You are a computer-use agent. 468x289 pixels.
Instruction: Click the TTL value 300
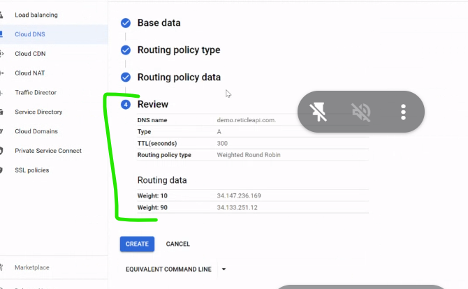222,143
